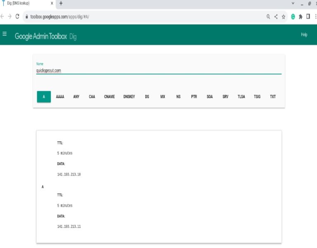Open a new browser tab
This screenshot has height=248, width=317.
click(x=61, y=3)
